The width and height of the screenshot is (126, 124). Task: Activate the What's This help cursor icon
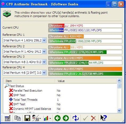pyautogui.click(x=104, y=118)
